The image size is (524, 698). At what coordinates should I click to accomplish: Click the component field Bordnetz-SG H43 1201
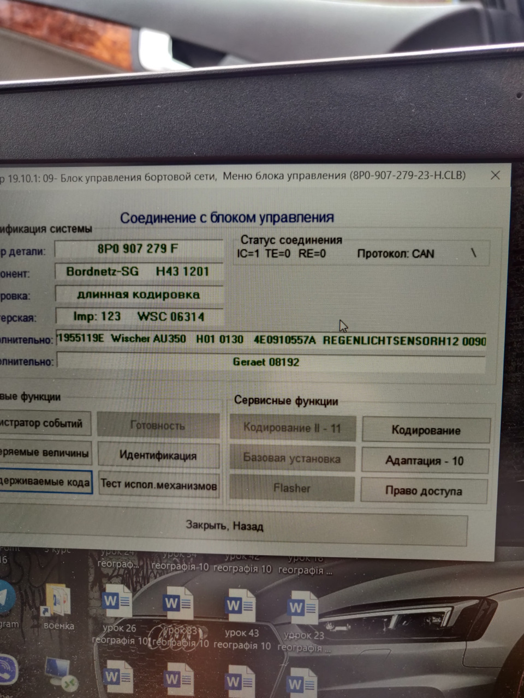[x=139, y=272]
